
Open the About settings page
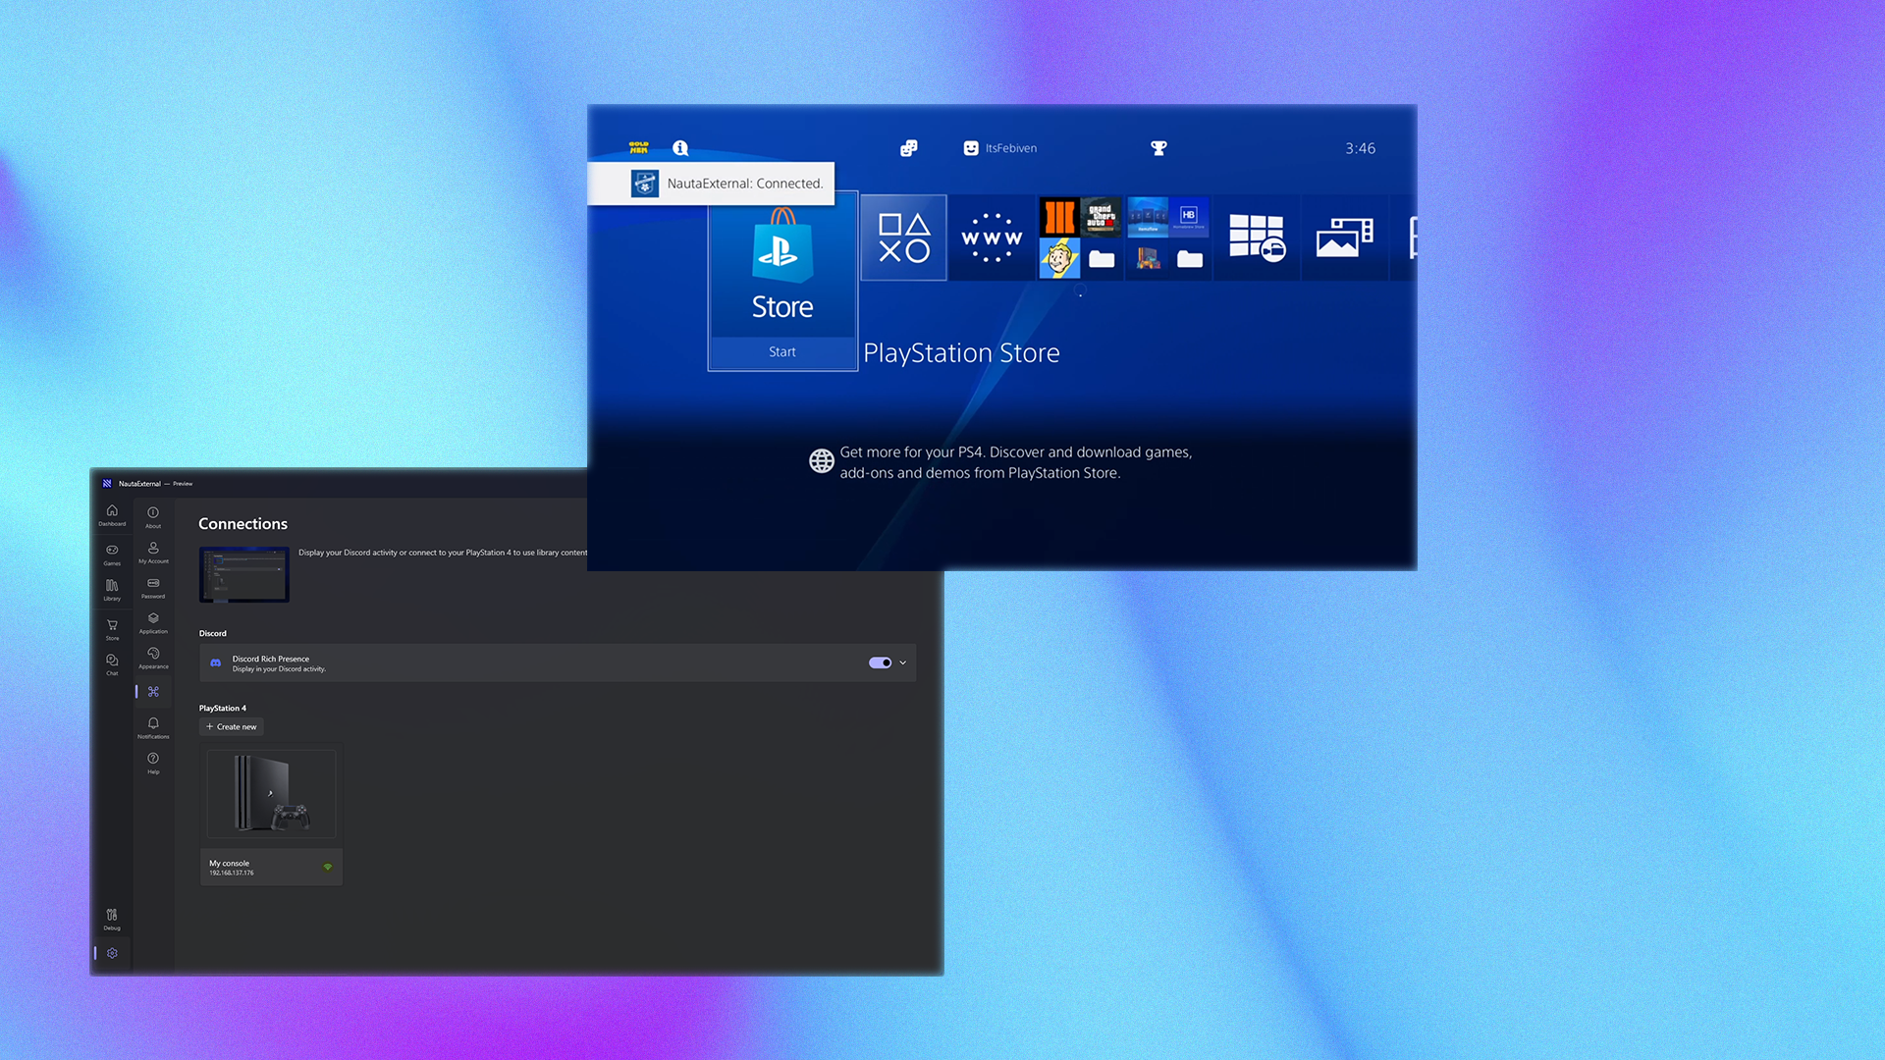(x=153, y=517)
